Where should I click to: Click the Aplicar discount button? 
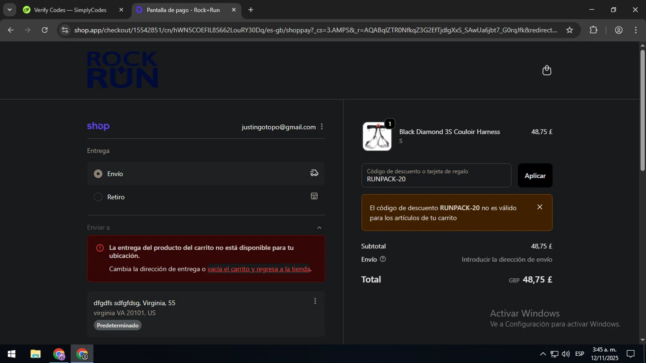(x=535, y=175)
